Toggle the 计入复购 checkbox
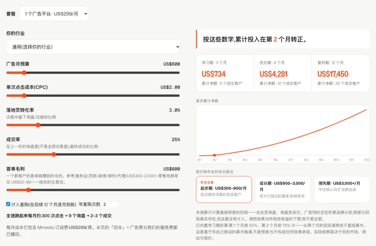 [x=8, y=204]
